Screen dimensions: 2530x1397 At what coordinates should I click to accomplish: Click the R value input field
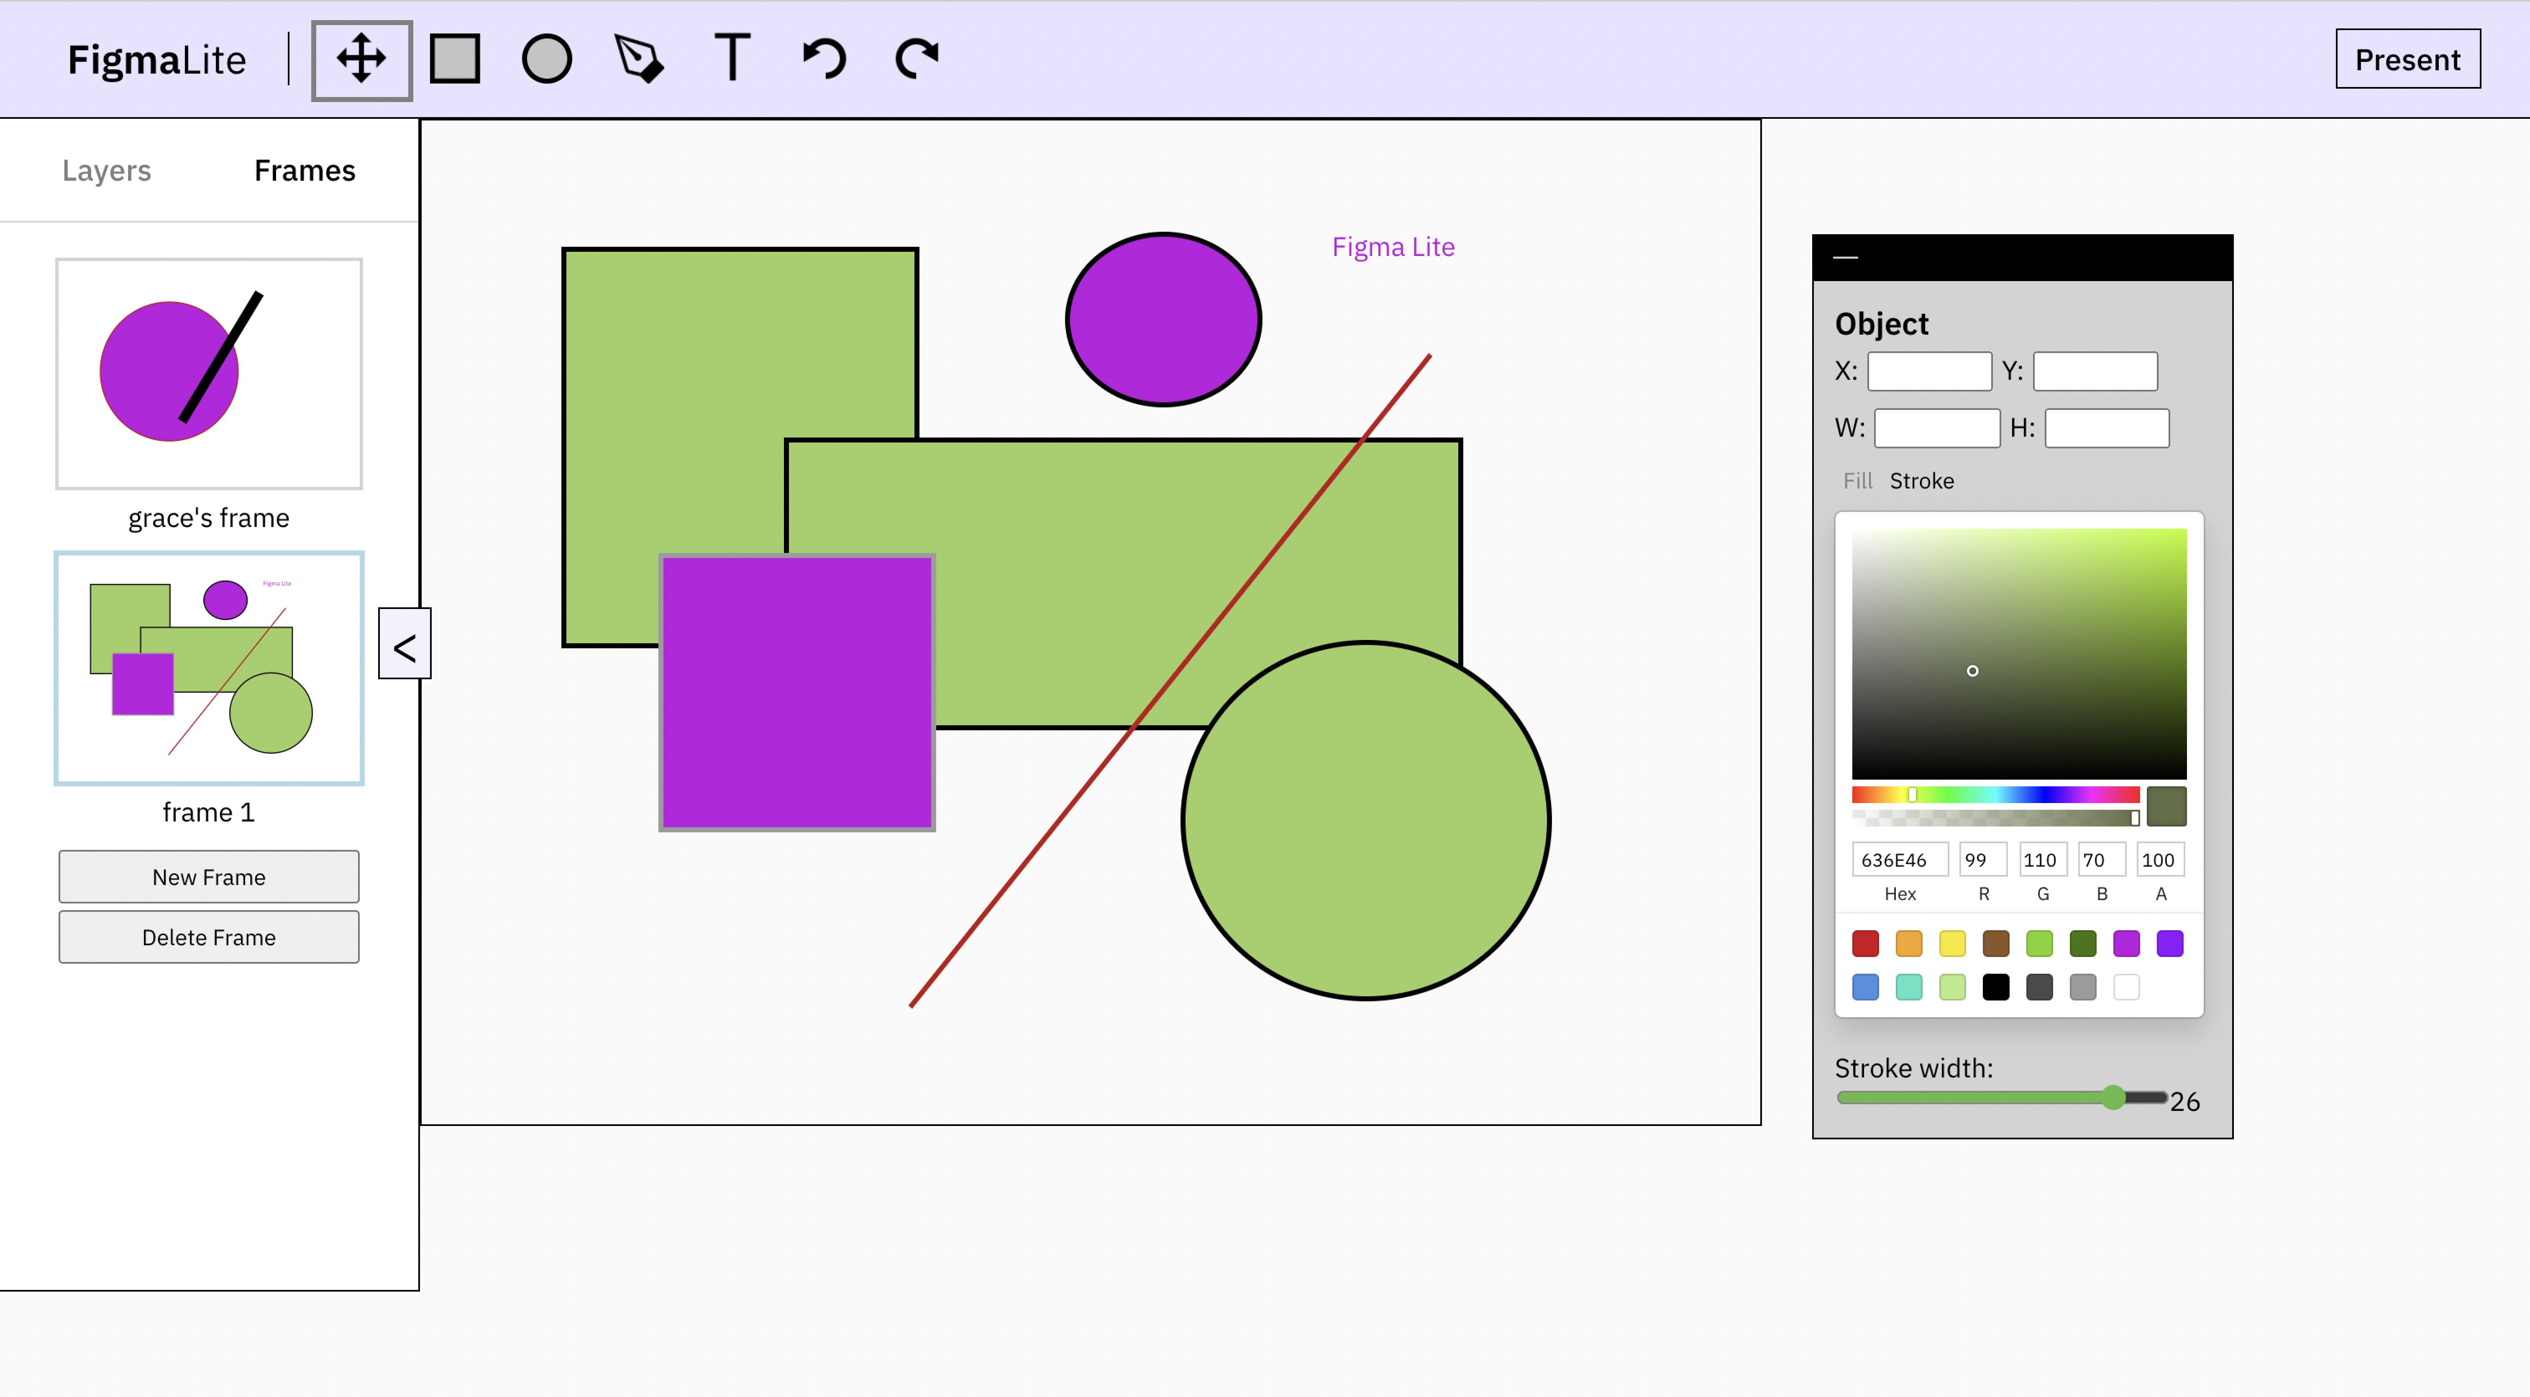pyautogui.click(x=1983, y=860)
